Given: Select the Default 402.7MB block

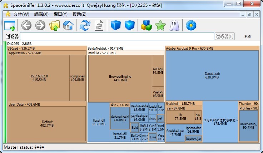Looking at the screenshot, I should 47,124.
